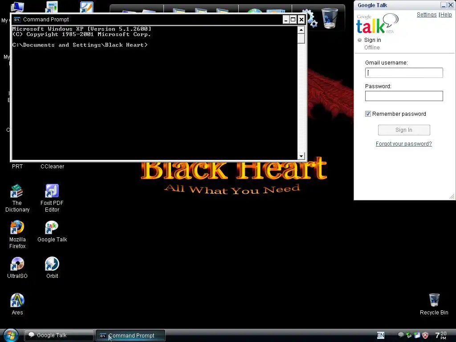Focus the Gmail username field
The image size is (456, 342).
pyautogui.click(x=404, y=73)
